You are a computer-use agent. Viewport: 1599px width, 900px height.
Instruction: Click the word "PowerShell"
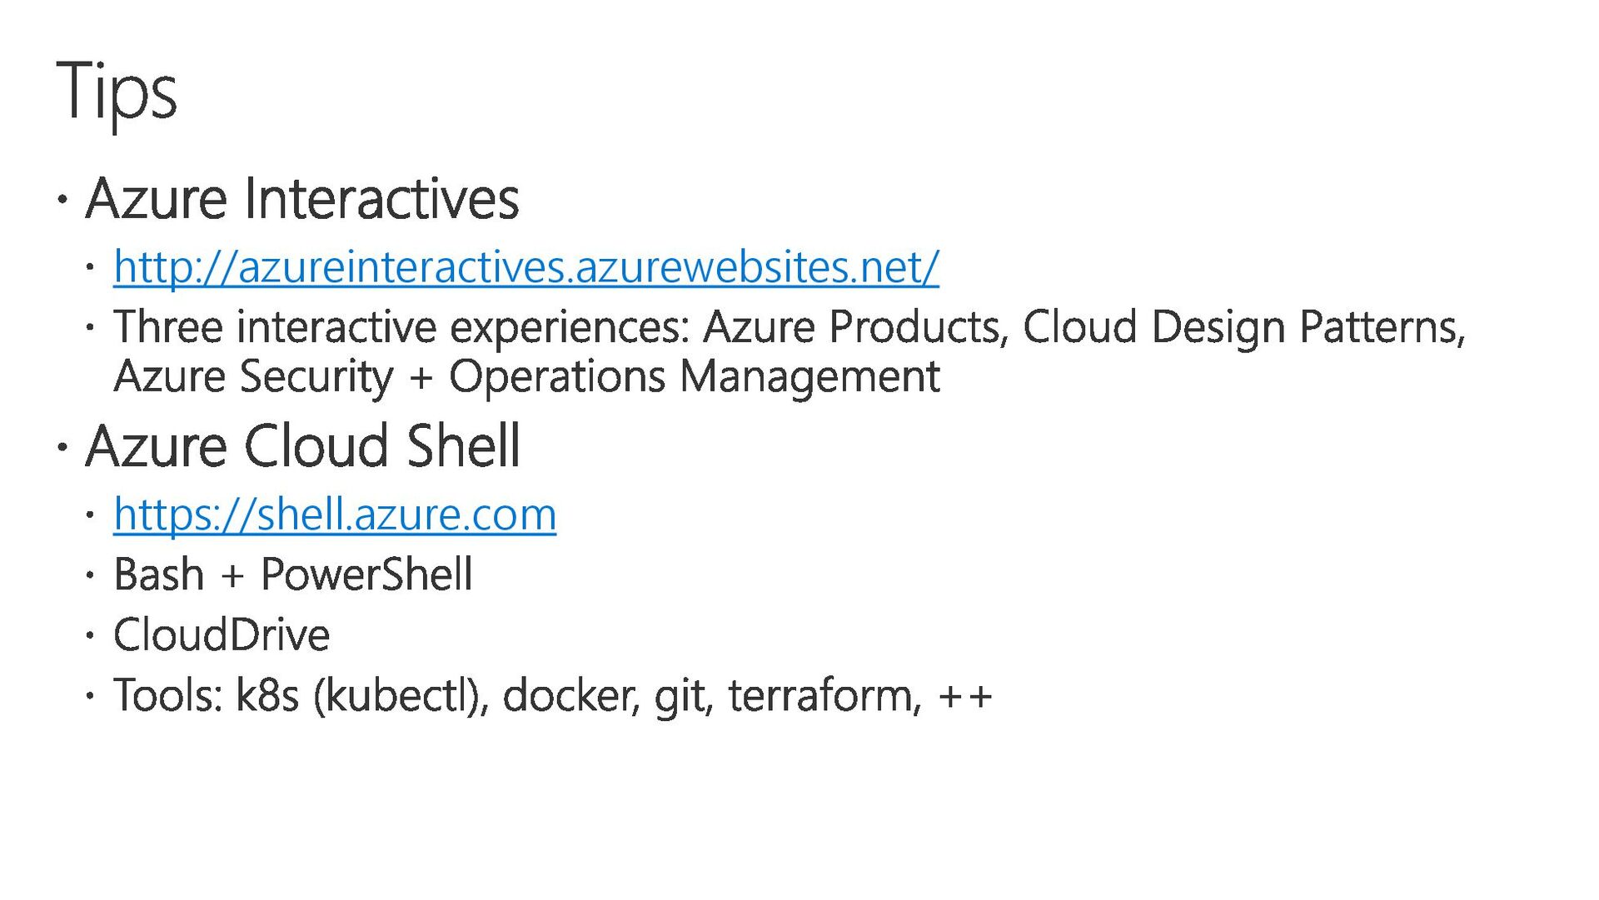[366, 574]
